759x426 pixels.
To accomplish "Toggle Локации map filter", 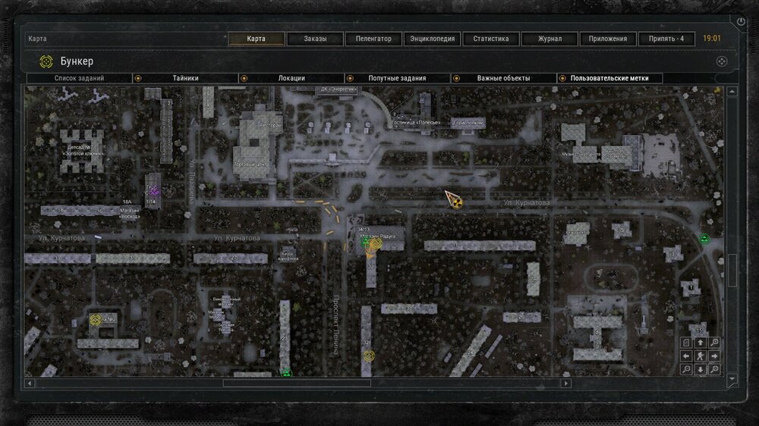I will [x=244, y=78].
